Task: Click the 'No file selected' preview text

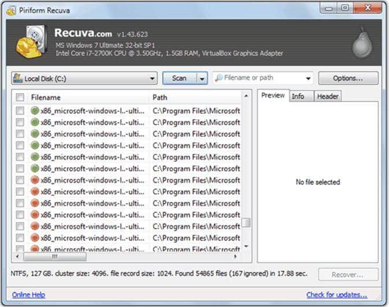Action: (x=318, y=182)
